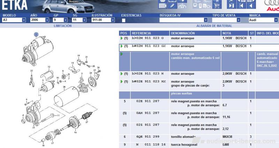Select blue position 1 marker in diagram
Viewport: 279px width, 148px height.
pos(36,34)
